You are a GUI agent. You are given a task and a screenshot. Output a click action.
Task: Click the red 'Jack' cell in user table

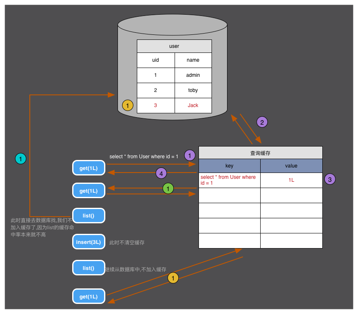(193, 105)
